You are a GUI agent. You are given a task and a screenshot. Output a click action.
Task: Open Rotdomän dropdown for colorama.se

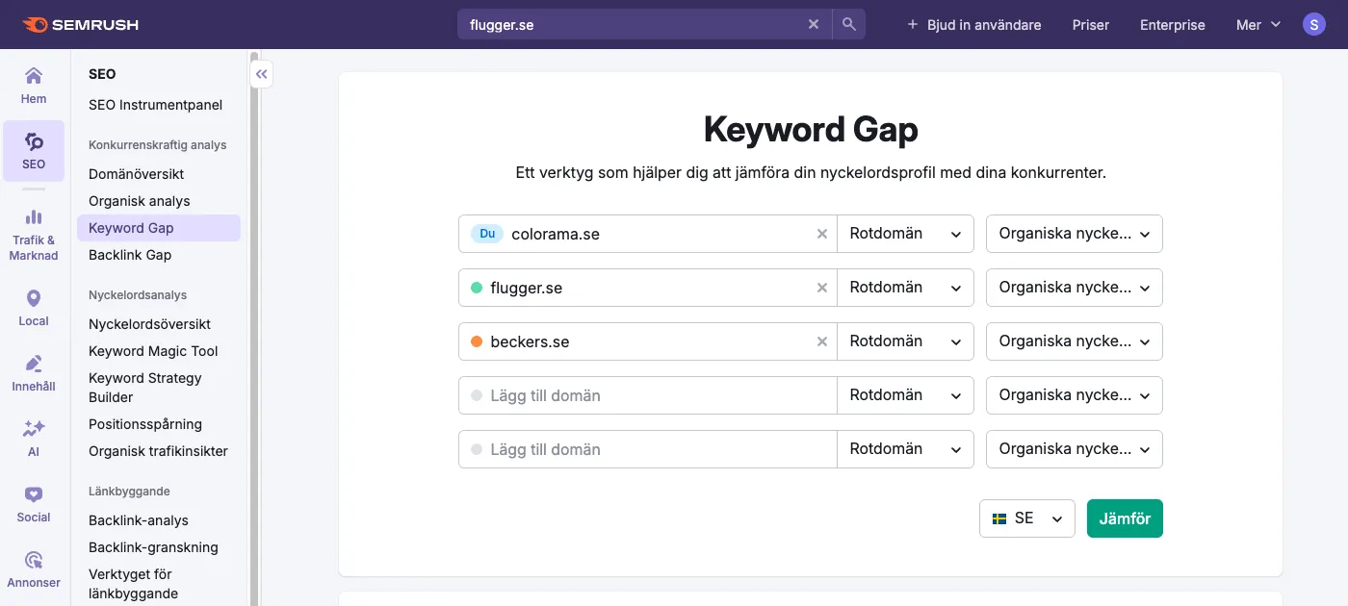pos(905,234)
